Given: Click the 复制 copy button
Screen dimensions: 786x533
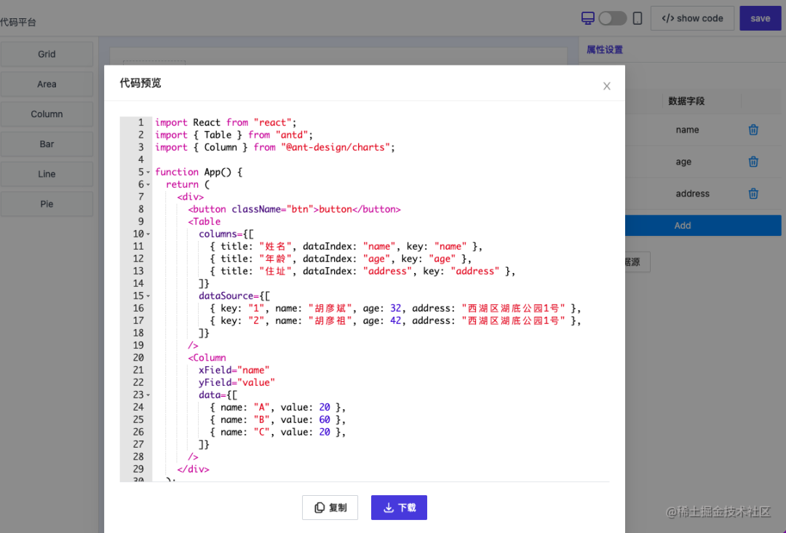Looking at the screenshot, I should click(x=330, y=508).
